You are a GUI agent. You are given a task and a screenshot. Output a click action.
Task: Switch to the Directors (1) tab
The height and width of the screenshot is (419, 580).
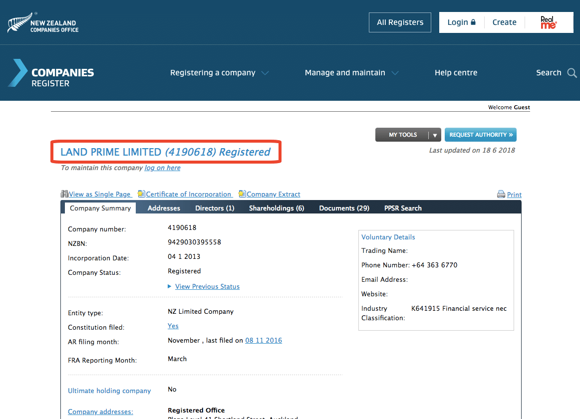[215, 208]
